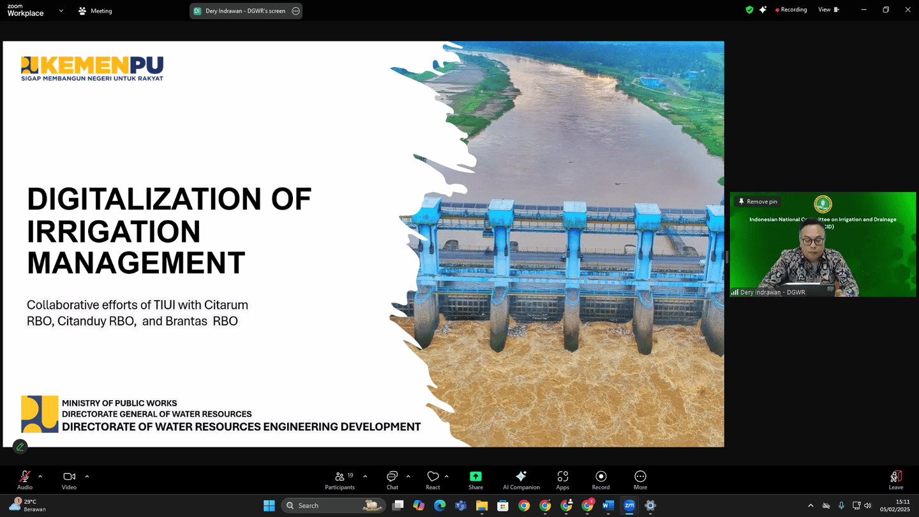Open the AI Companion panel
919x517 pixels.
pyautogui.click(x=521, y=480)
